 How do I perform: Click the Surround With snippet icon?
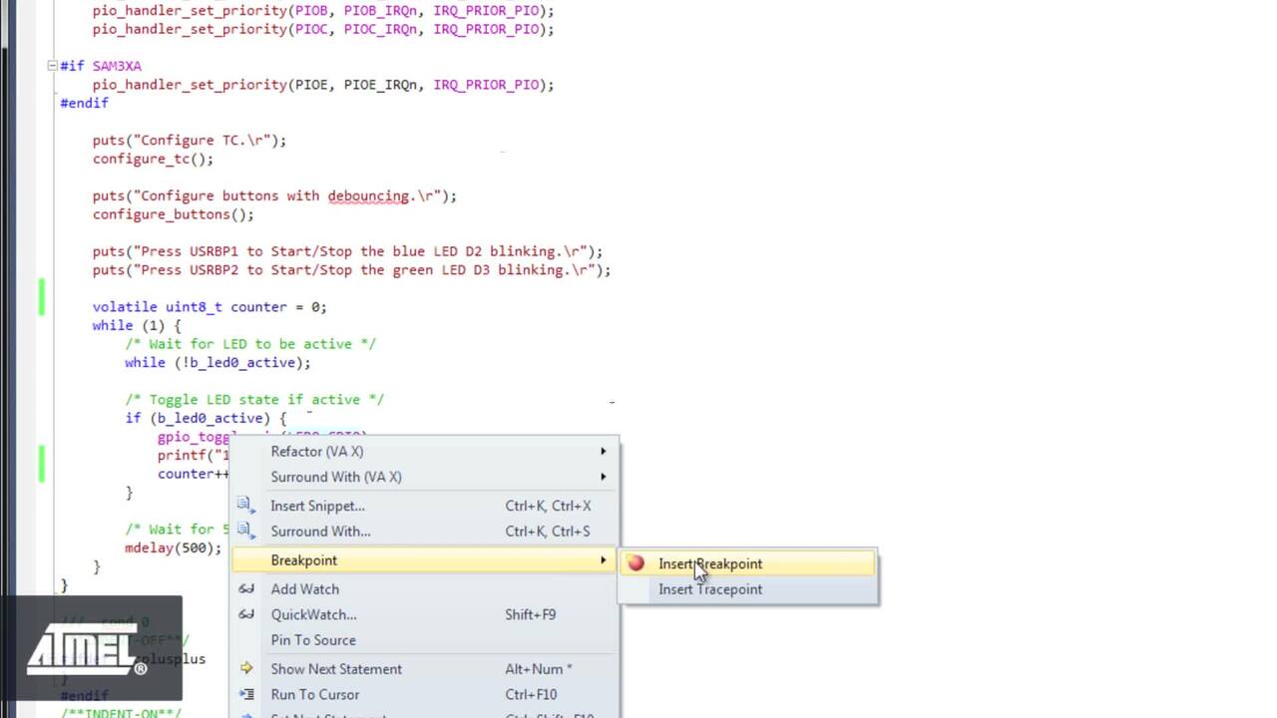click(245, 531)
